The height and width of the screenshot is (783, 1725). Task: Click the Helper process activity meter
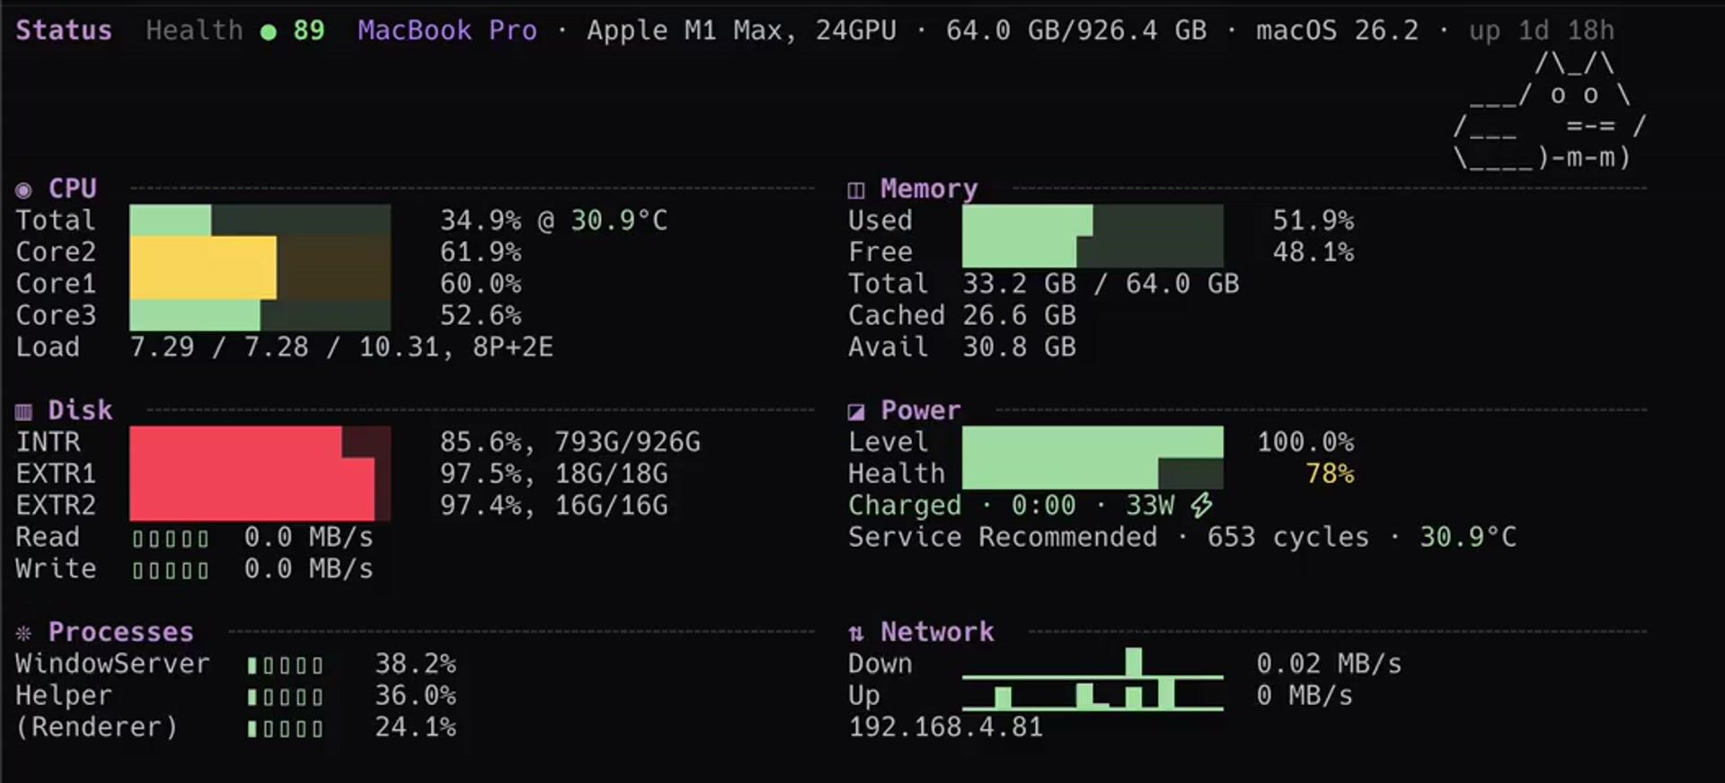pyautogui.click(x=285, y=698)
